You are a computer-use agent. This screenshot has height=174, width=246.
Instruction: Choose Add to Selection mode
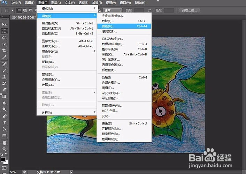pos(25,10)
